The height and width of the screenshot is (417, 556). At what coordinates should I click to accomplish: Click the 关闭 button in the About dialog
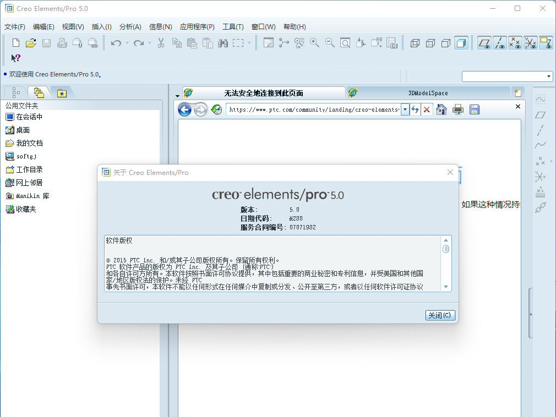[x=439, y=315]
